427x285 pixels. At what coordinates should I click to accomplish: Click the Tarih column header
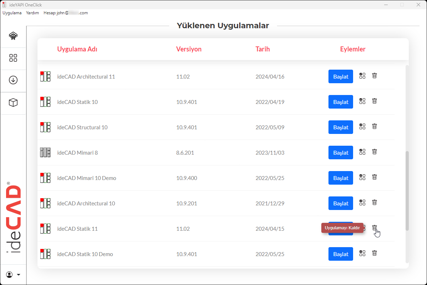pos(262,49)
